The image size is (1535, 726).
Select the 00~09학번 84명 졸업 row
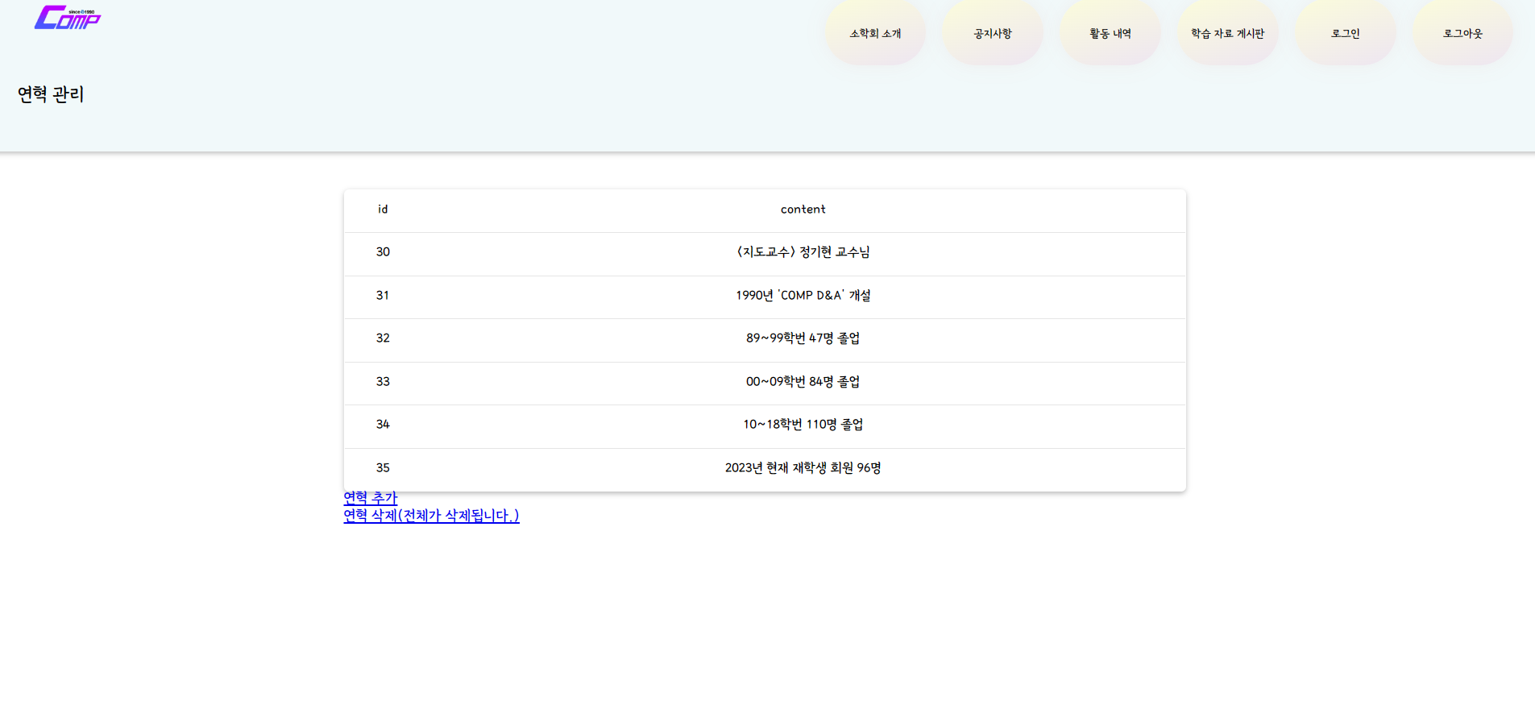(x=803, y=382)
